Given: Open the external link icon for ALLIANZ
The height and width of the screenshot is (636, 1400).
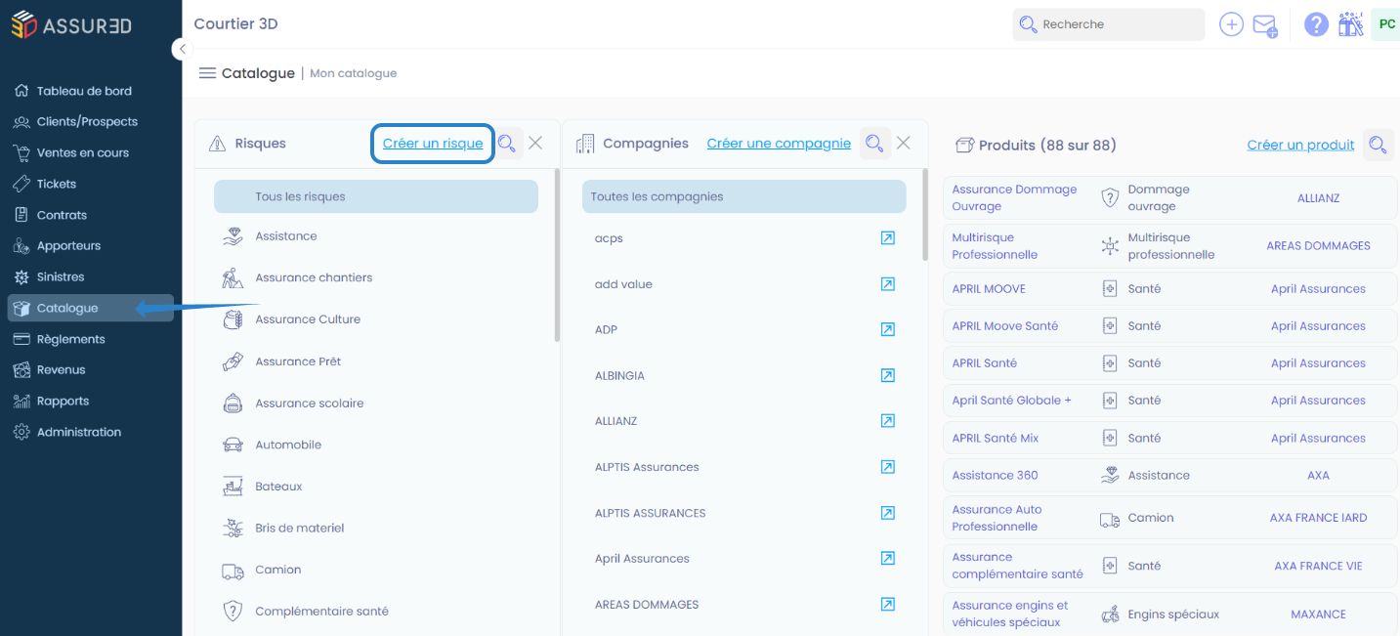Looking at the screenshot, I should [887, 421].
